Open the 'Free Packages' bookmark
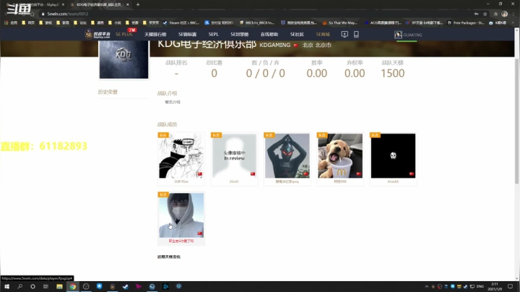The image size is (520, 292). click(x=467, y=23)
